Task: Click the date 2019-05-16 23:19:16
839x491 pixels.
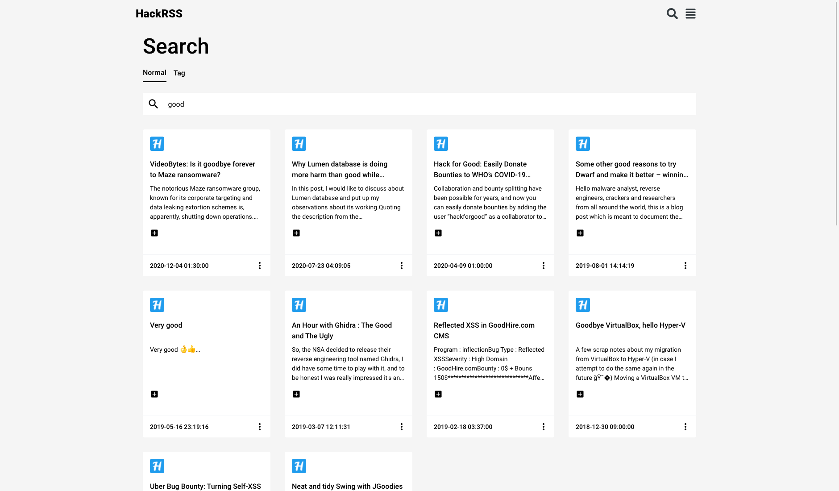Action: pyautogui.click(x=179, y=427)
